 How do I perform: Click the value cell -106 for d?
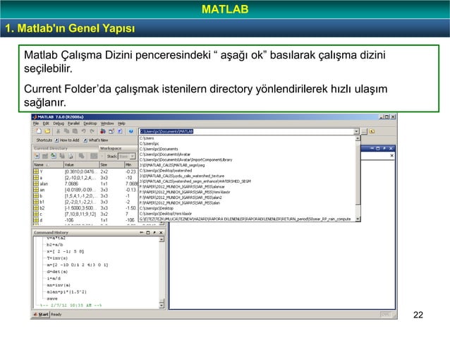click(69, 220)
